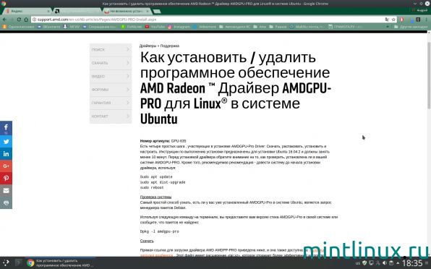Open the 'Драйверы + Поддержка' breadcrumb link
This screenshot has width=431, height=269.
(x=159, y=46)
